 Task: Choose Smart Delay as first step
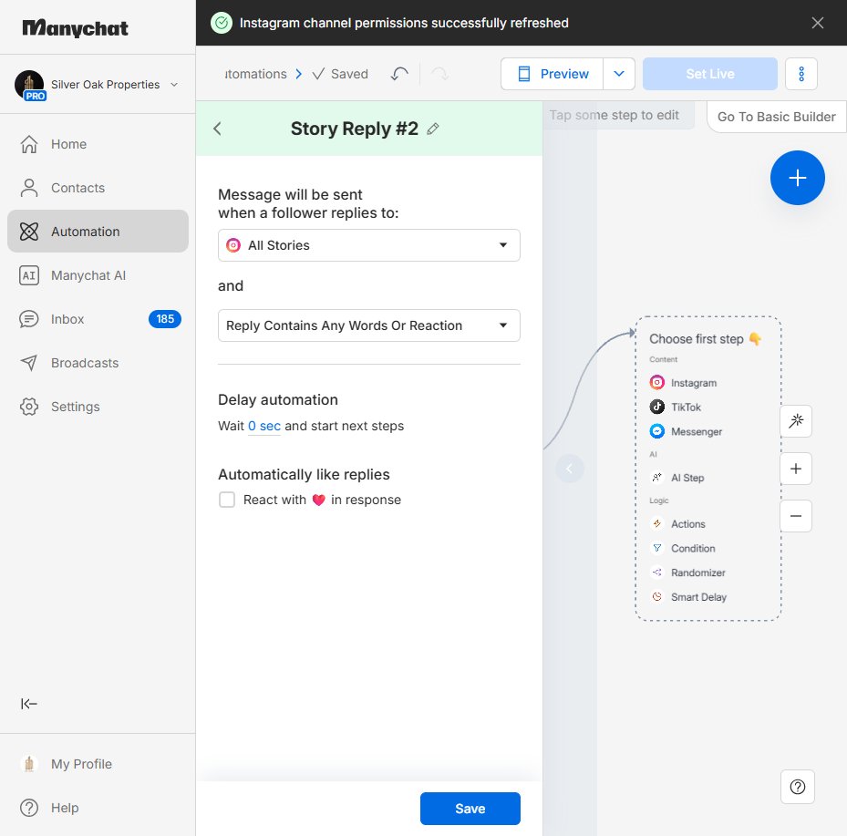(x=688, y=597)
